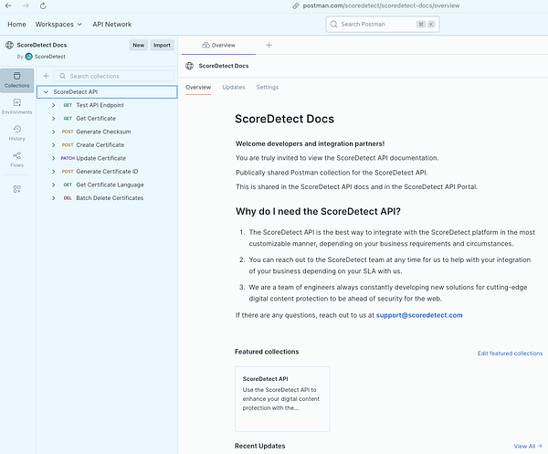Screen dimensions: 548x454
Task: Open API Network in the top navigation
Action: coord(112,24)
